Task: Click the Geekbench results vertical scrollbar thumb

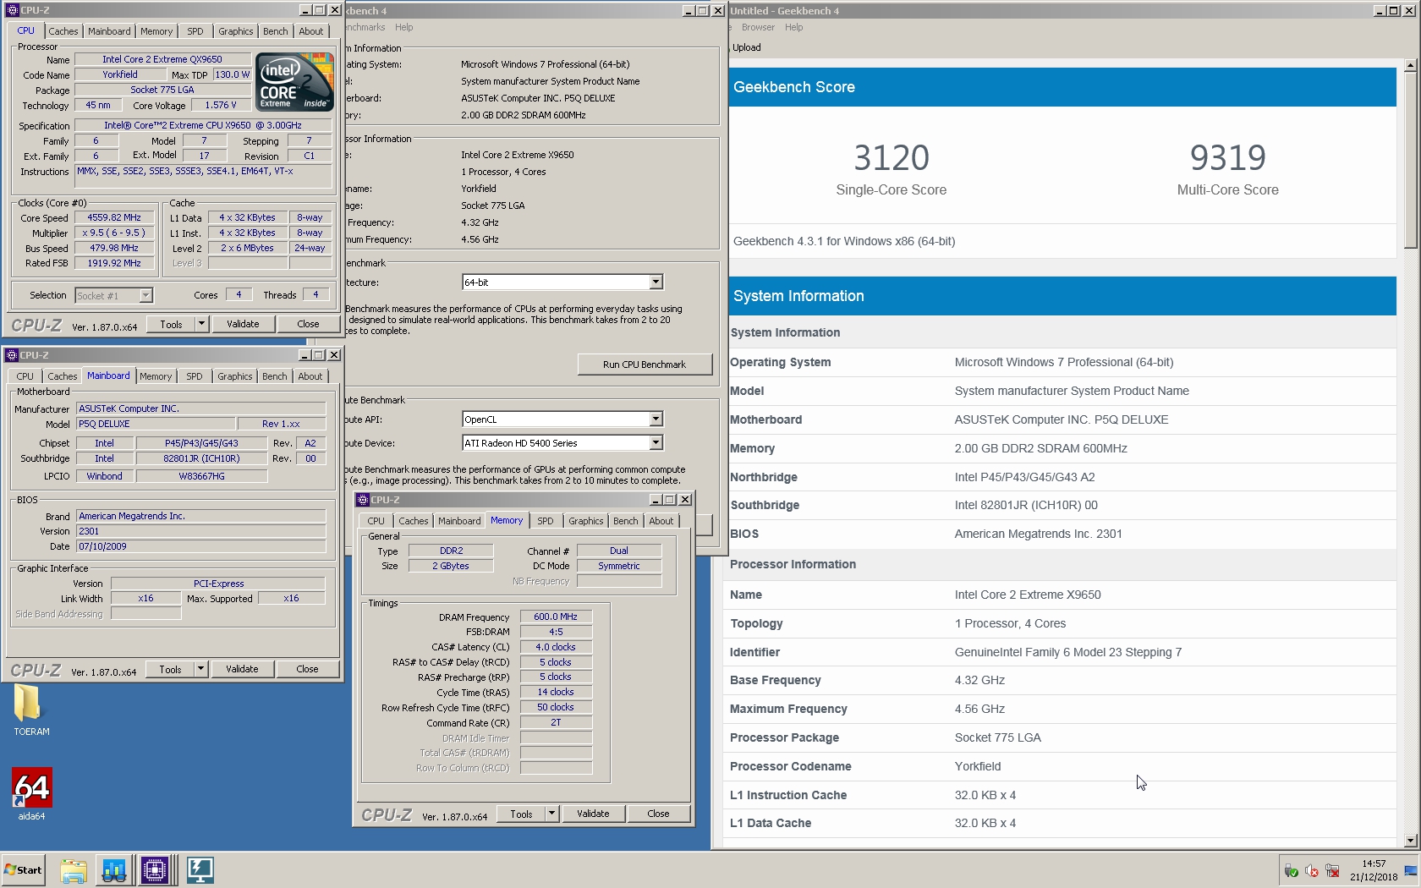Action: click(1410, 161)
